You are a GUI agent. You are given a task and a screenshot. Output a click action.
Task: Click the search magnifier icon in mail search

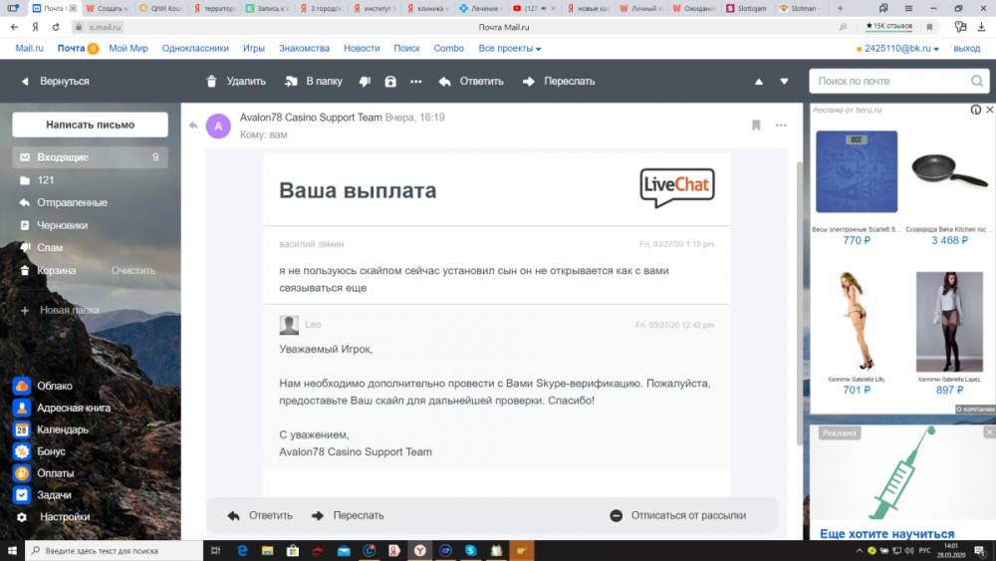pyautogui.click(x=978, y=81)
